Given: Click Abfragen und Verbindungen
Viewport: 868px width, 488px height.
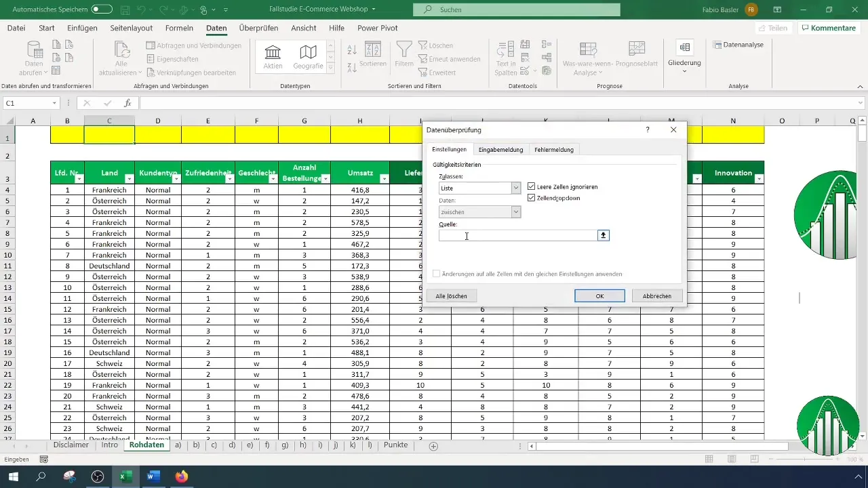Looking at the screenshot, I should pos(194,45).
